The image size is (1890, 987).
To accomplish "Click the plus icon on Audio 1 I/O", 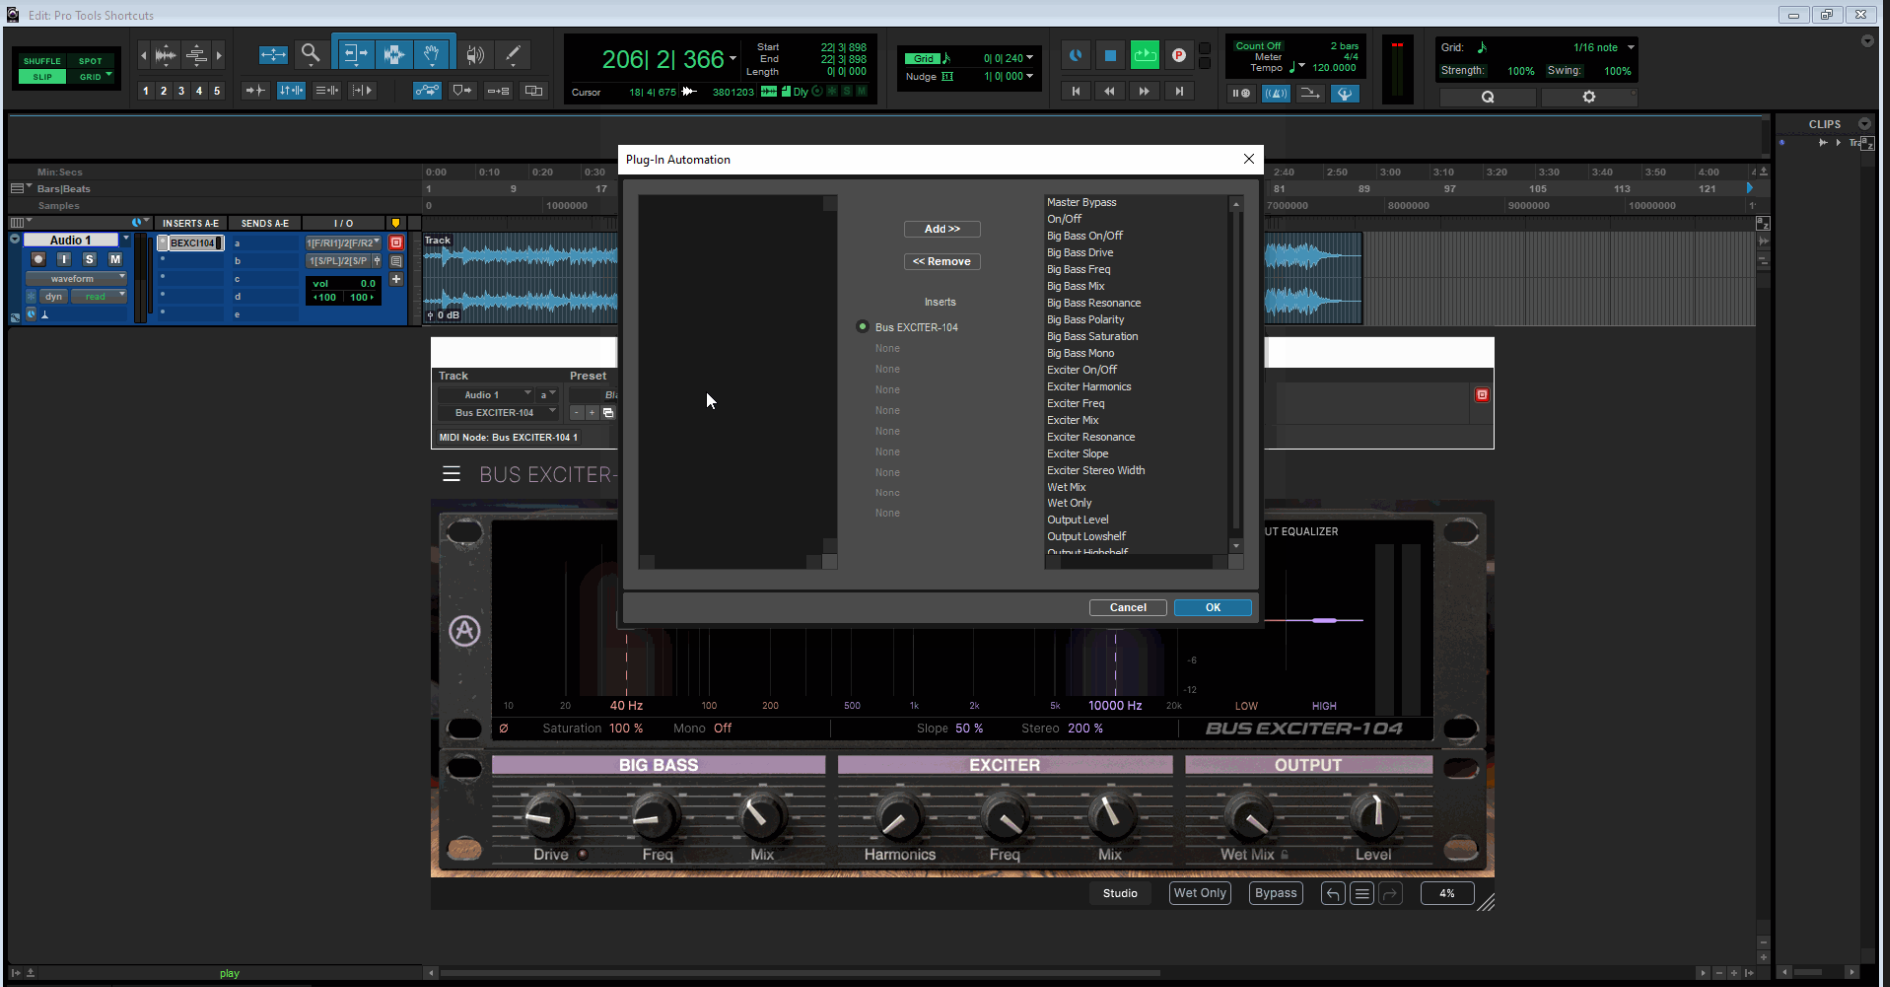I will click(x=396, y=279).
